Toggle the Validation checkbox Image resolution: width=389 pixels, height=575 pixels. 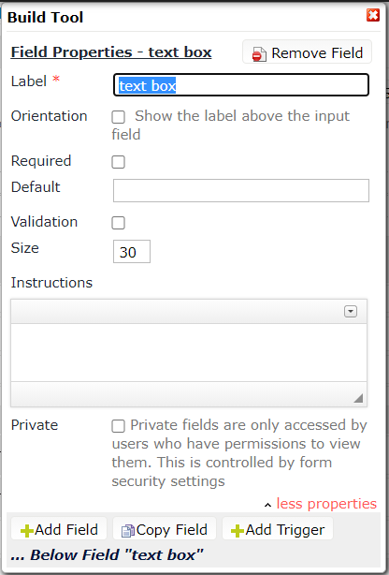[119, 223]
